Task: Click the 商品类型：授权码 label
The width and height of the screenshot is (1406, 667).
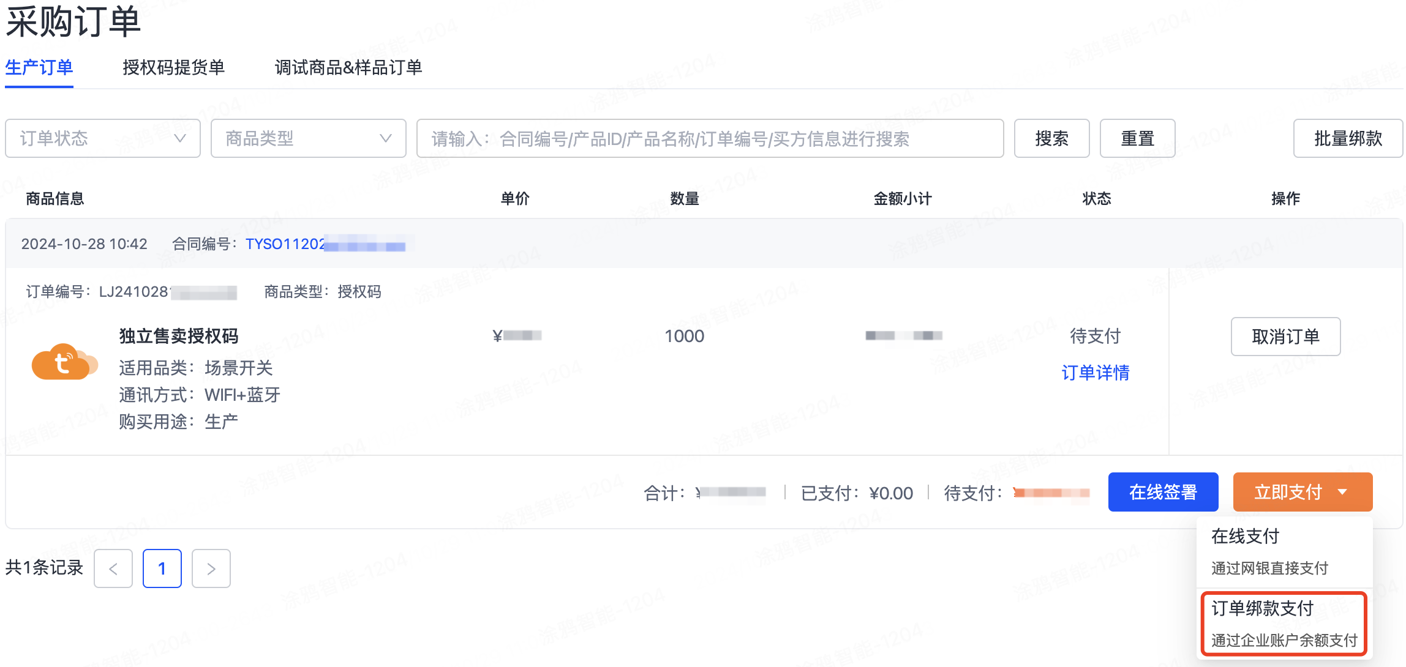Action: click(x=323, y=292)
